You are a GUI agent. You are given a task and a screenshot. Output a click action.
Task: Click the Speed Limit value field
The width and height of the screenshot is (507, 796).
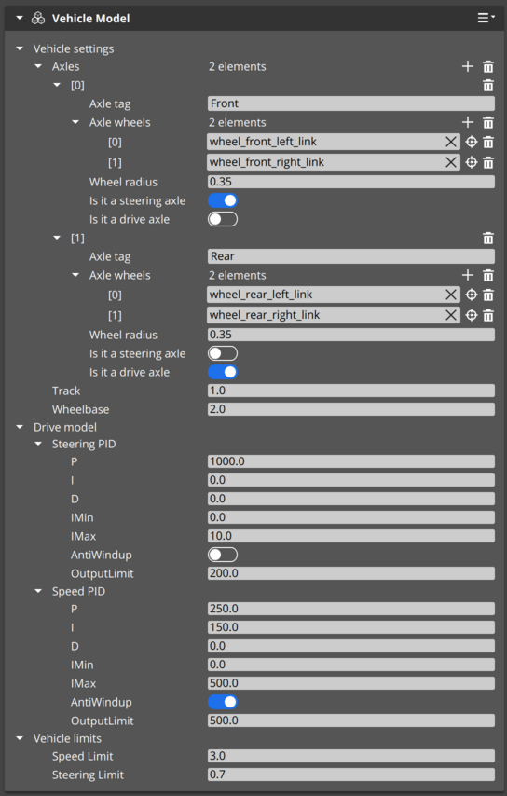pyautogui.click(x=351, y=756)
